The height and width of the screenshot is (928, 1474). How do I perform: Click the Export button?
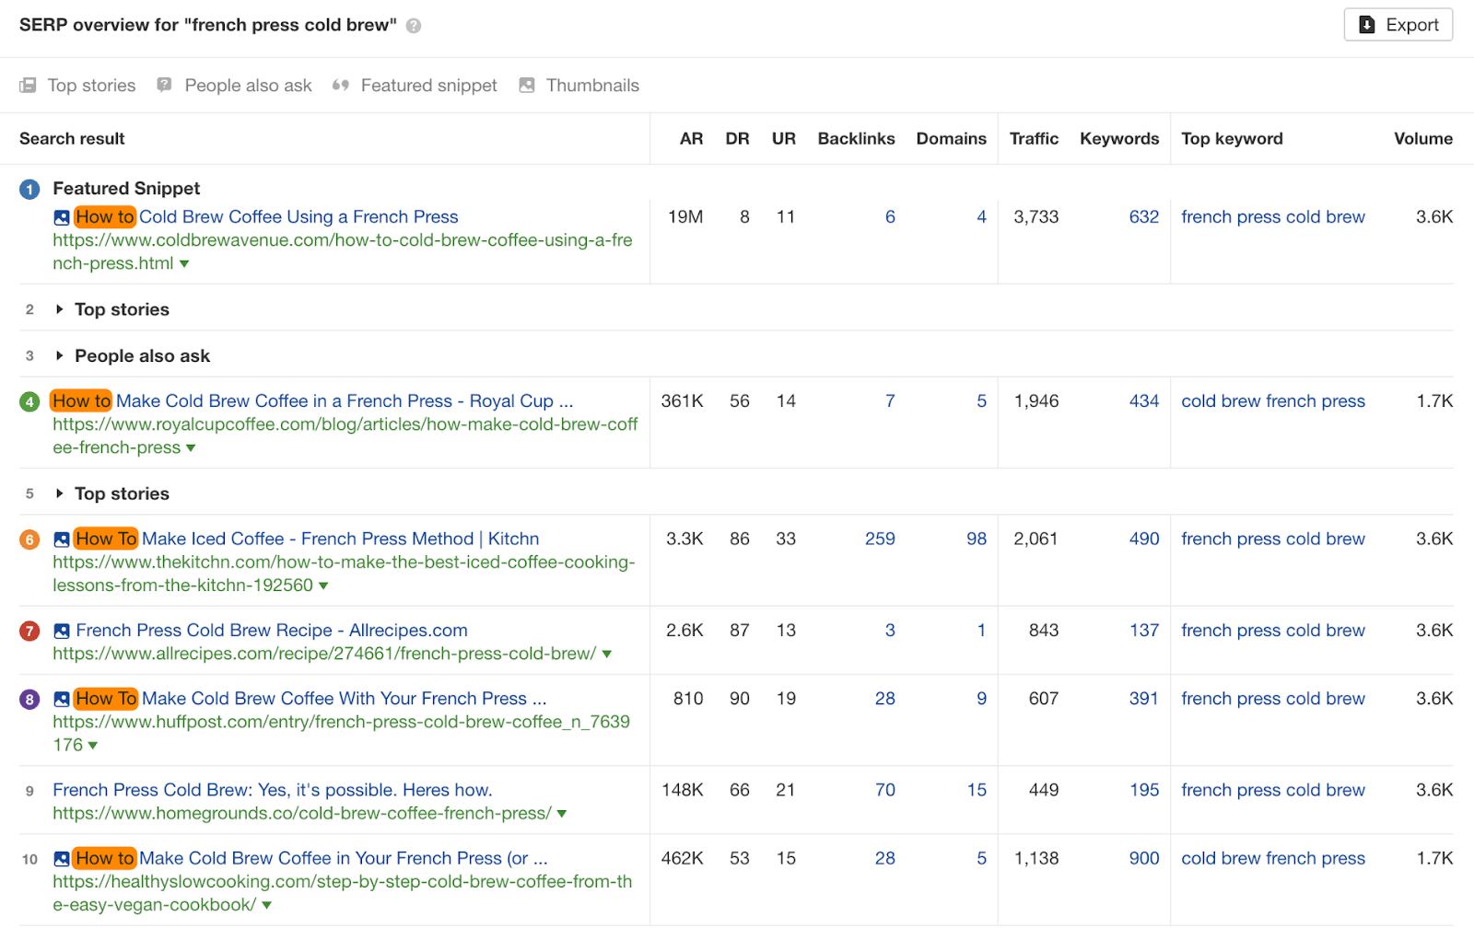(1398, 25)
